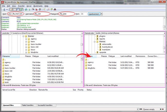Viewport: 167px width, 112px height.
Task: Click the reconnect to last server icon
Action: 40,9
